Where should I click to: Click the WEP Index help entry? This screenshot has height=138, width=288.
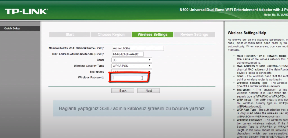click(262, 103)
